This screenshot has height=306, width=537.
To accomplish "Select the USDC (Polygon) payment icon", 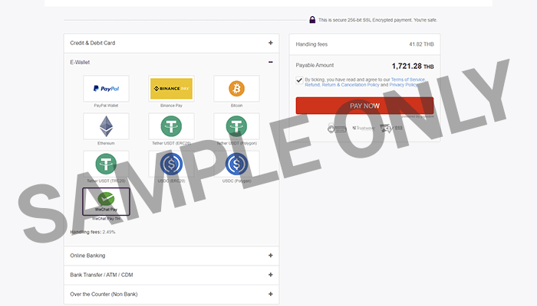I will pyautogui.click(x=236, y=163).
